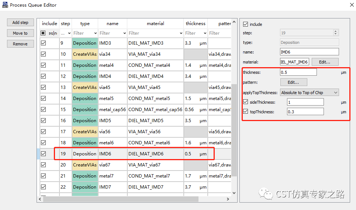Uncheck include for step 22 IMD7
The height and width of the screenshot is (210, 356).
pyautogui.click(x=44, y=187)
